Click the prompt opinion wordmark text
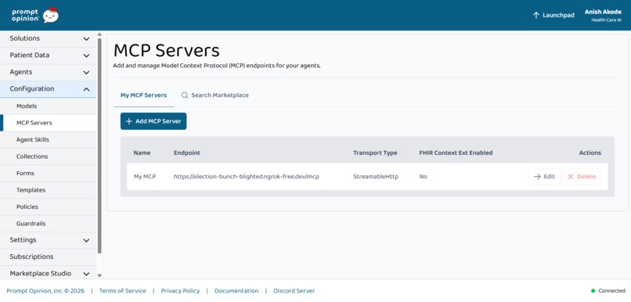The height and width of the screenshot is (302, 631). coord(25,16)
